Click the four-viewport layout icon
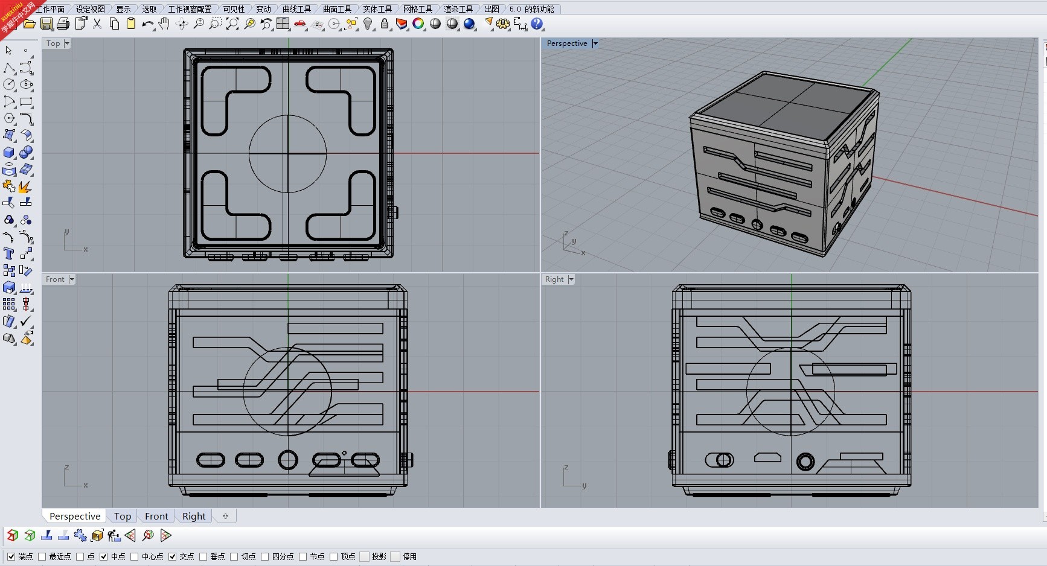Viewport: 1047px width, 566px height. click(x=283, y=24)
